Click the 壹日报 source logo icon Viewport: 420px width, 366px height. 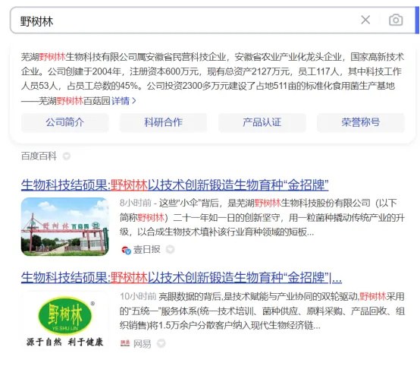(x=126, y=250)
